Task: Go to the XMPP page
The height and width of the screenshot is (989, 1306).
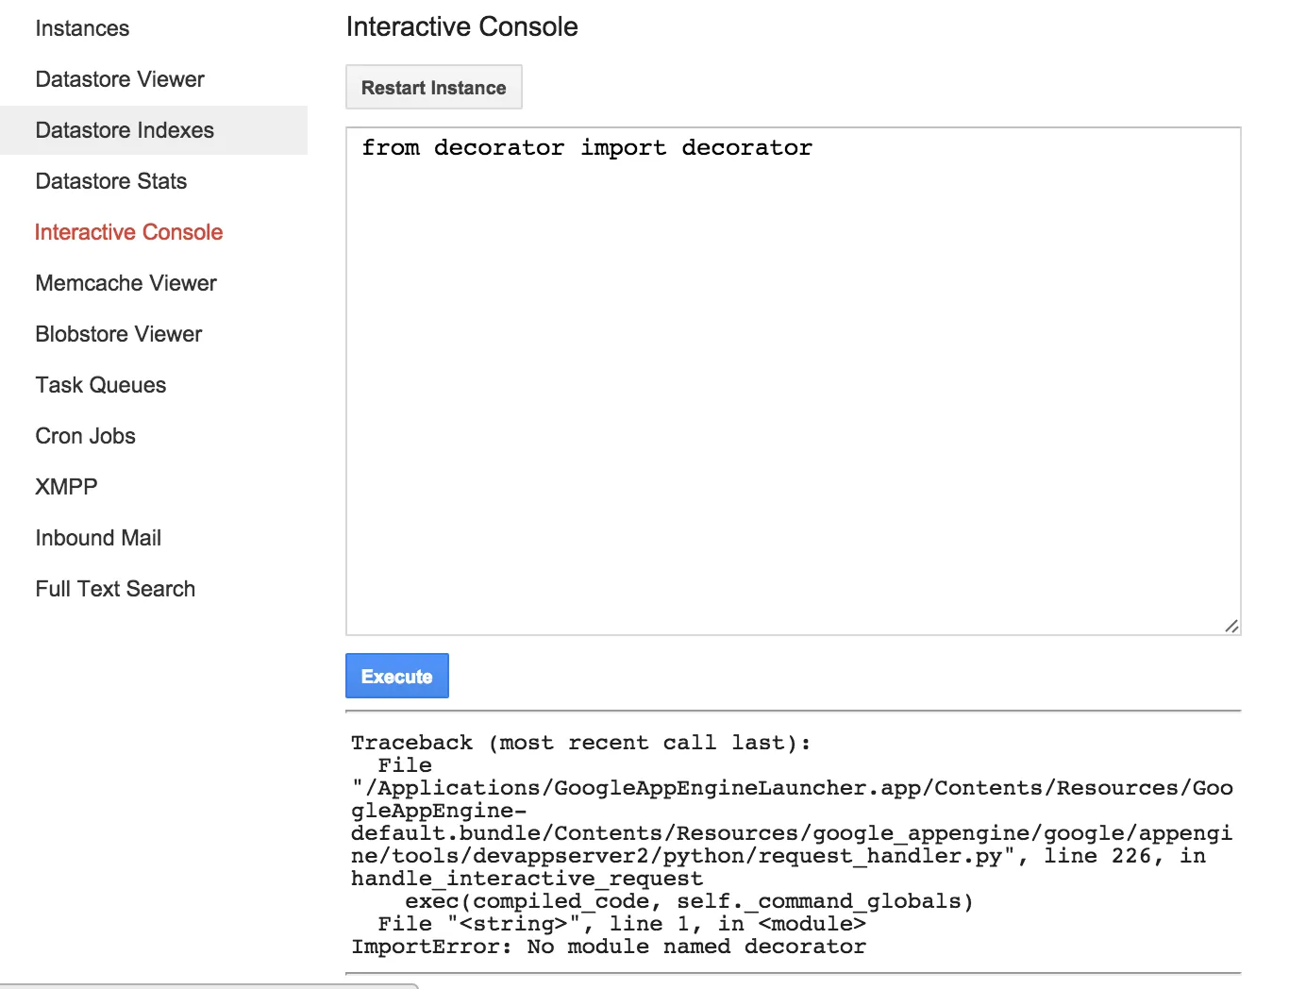Action: tap(66, 487)
